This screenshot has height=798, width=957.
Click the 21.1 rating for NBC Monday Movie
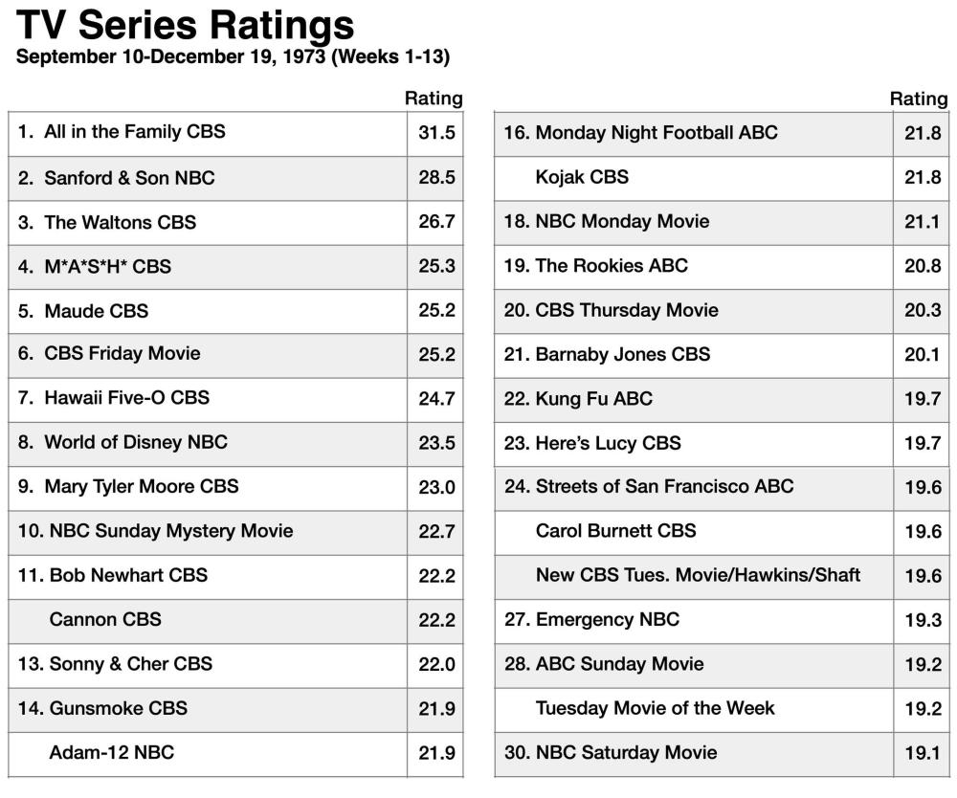pyautogui.click(x=923, y=221)
